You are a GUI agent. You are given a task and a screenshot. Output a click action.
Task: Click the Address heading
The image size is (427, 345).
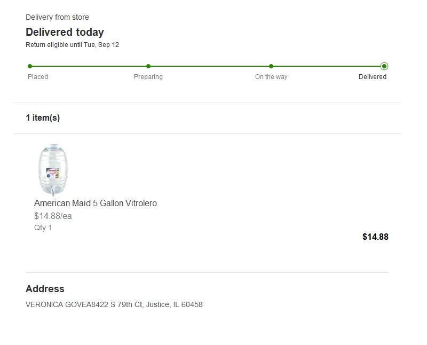45,289
